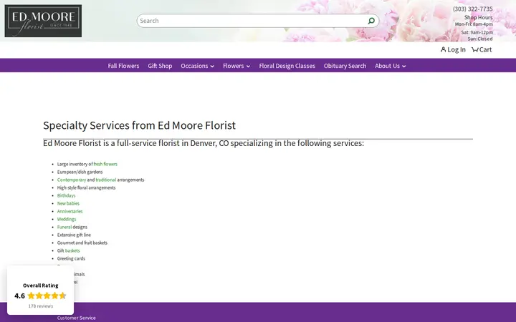Open the New babies link

pyautogui.click(x=68, y=203)
